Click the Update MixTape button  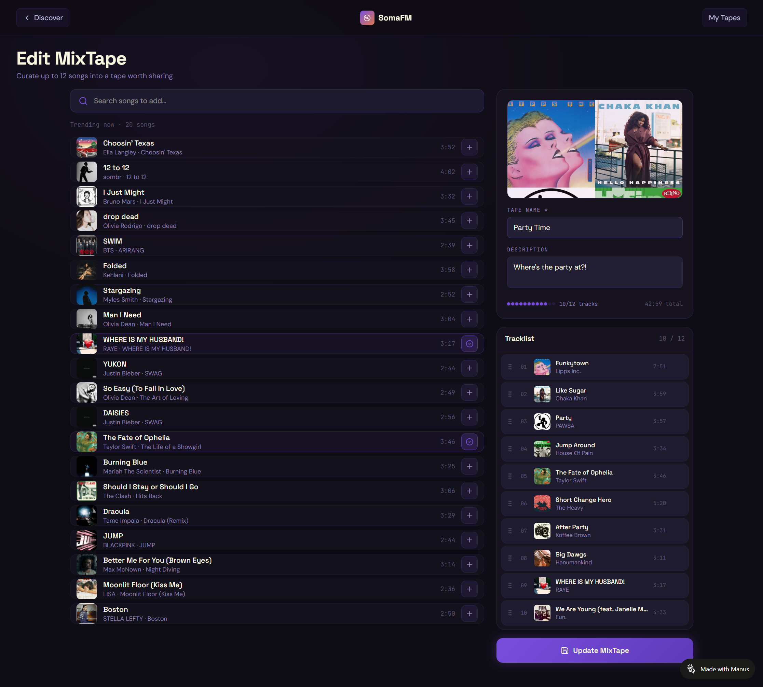tap(595, 650)
